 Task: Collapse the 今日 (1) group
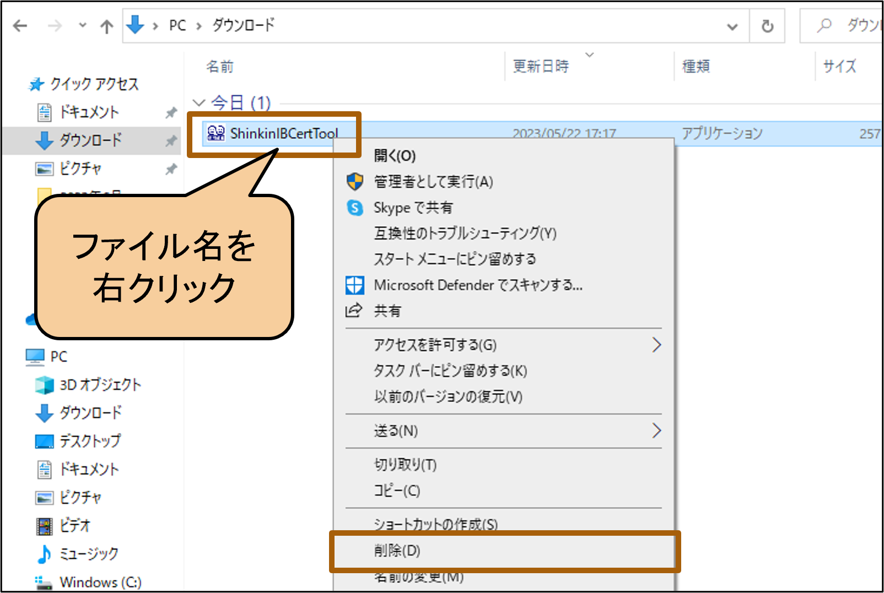[199, 102]
